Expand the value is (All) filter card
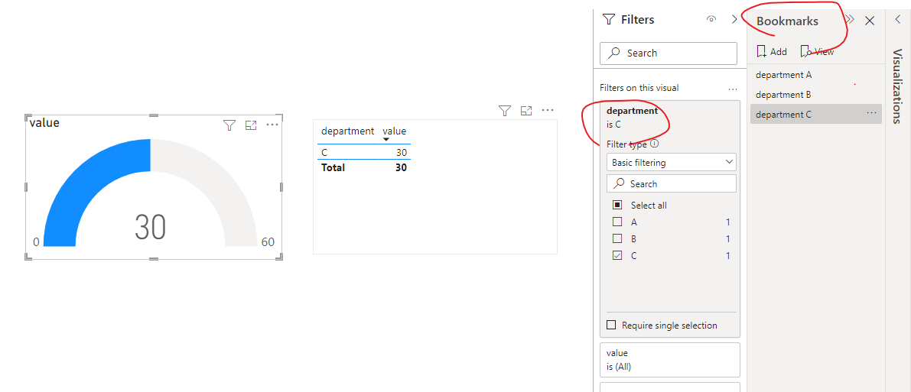The image size is (911, 392). (670, 359)
